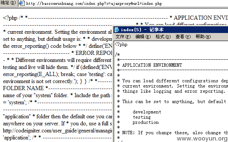
Task: Click the 'ERROR REPOR' heading text in the browser page
Action: [x=94, y=53]
